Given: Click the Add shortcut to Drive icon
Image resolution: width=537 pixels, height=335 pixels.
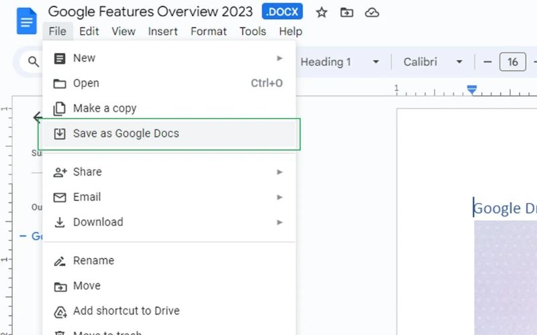Looking at the screenshot, I should 60,312.
